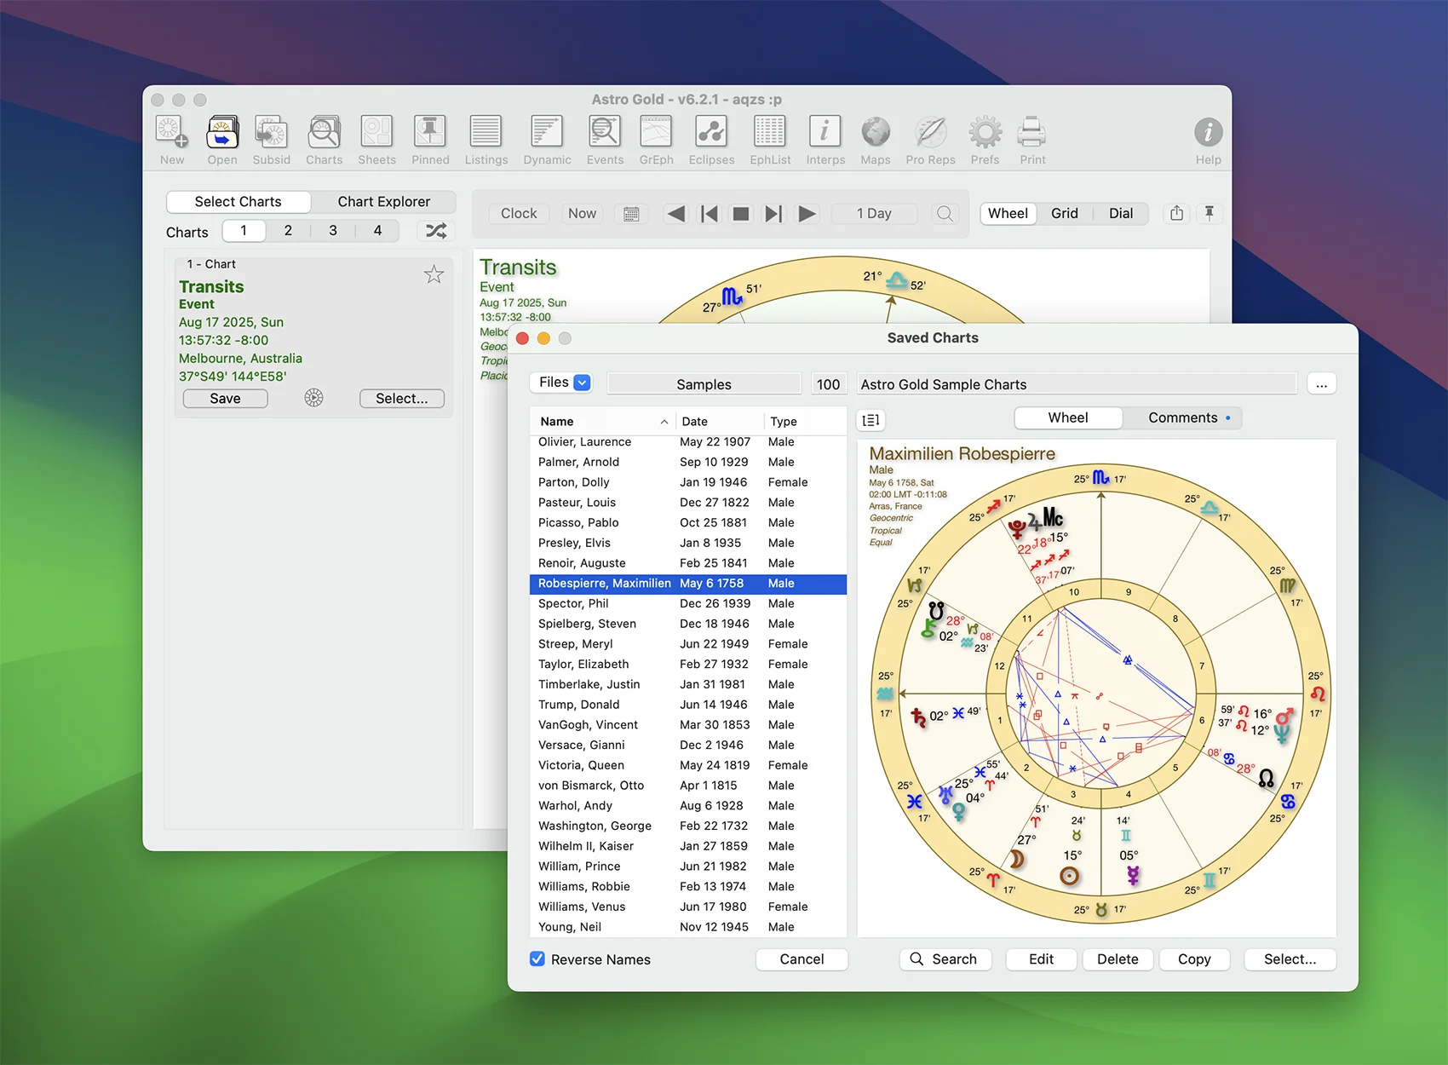Toggle the Reverse Names checkbox

[537, 958]
